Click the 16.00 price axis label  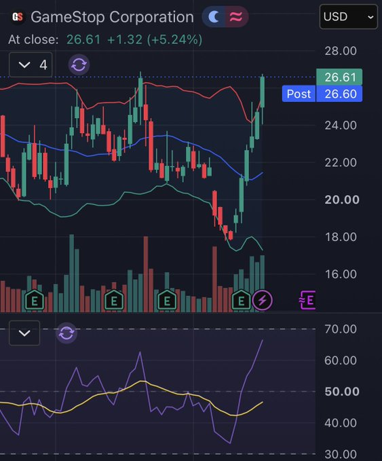pyautogui.click(x=341, y=274)
